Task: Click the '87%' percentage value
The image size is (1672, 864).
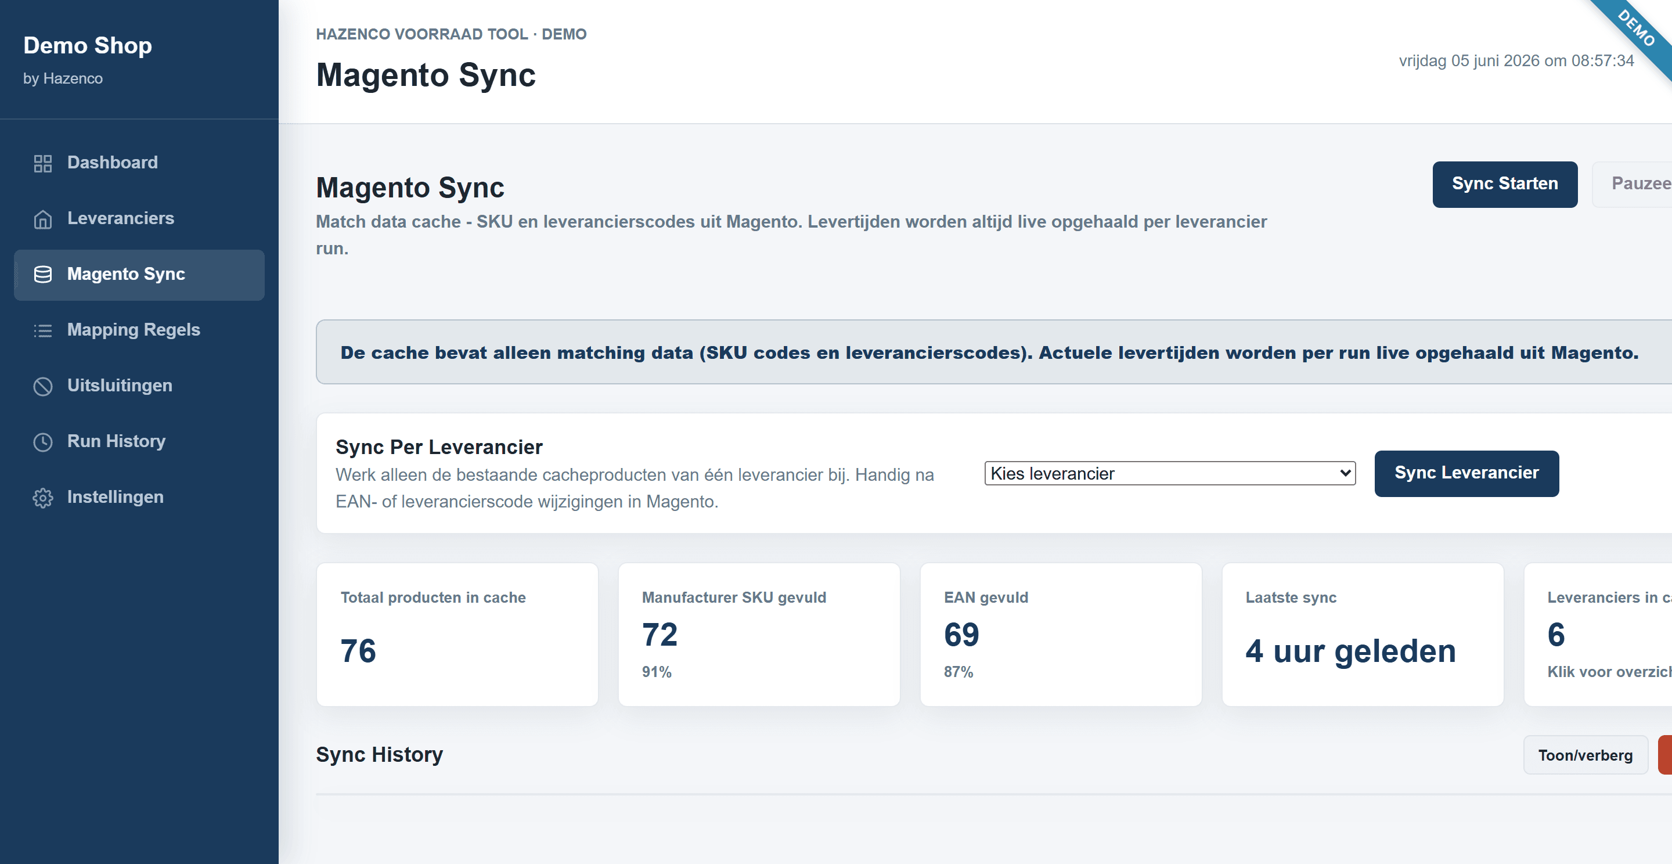Action: pyautogui.click(x=958, y=672)
